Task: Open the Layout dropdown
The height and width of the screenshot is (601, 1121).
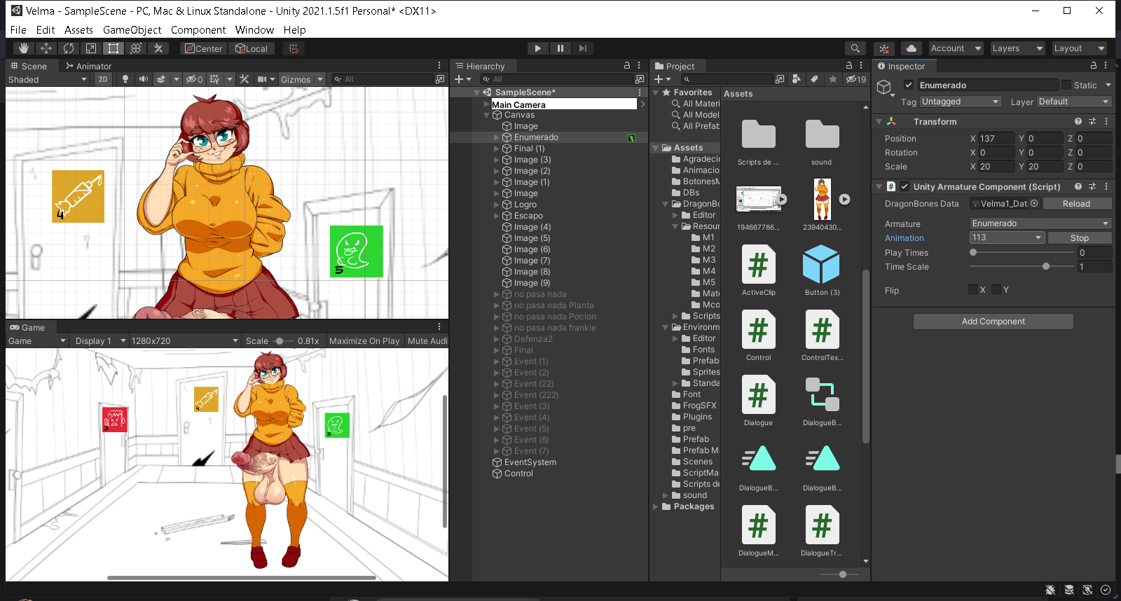Action: click(x=1079, y=48)
